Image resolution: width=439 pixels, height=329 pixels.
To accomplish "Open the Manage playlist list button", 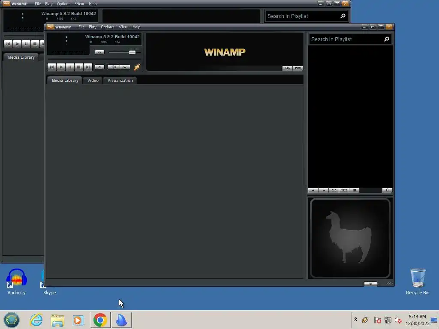I will click(355, 190).
